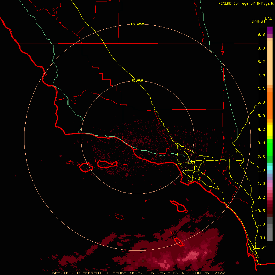Image resolution: width=275 pixels, height=275 pixels.
Task: Pick the cyan color bar segment
Action: (270, 168)
